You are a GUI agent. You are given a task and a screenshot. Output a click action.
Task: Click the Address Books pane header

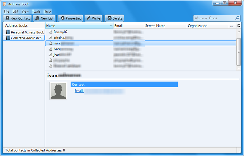pos(24,25)
